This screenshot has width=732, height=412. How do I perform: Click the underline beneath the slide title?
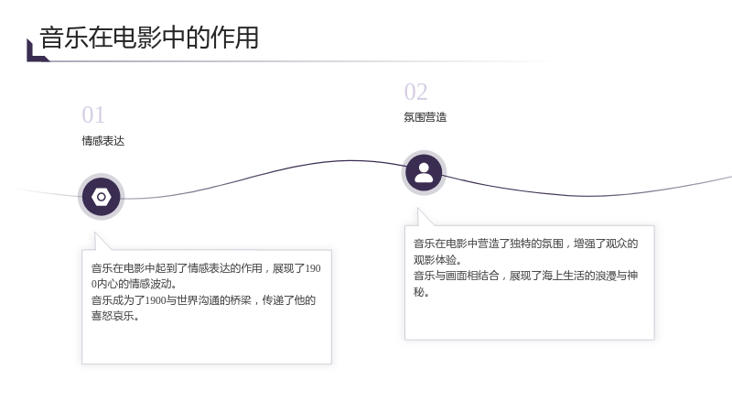(299, 61)
